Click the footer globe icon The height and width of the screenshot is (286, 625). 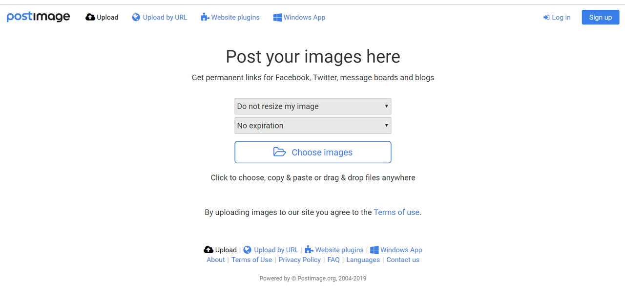[248, 249]
